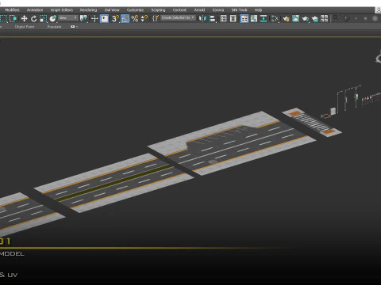The height and width of the screenshot is (285, 381).
Task: Open the Schematic View
Action: tap(264, 18)
